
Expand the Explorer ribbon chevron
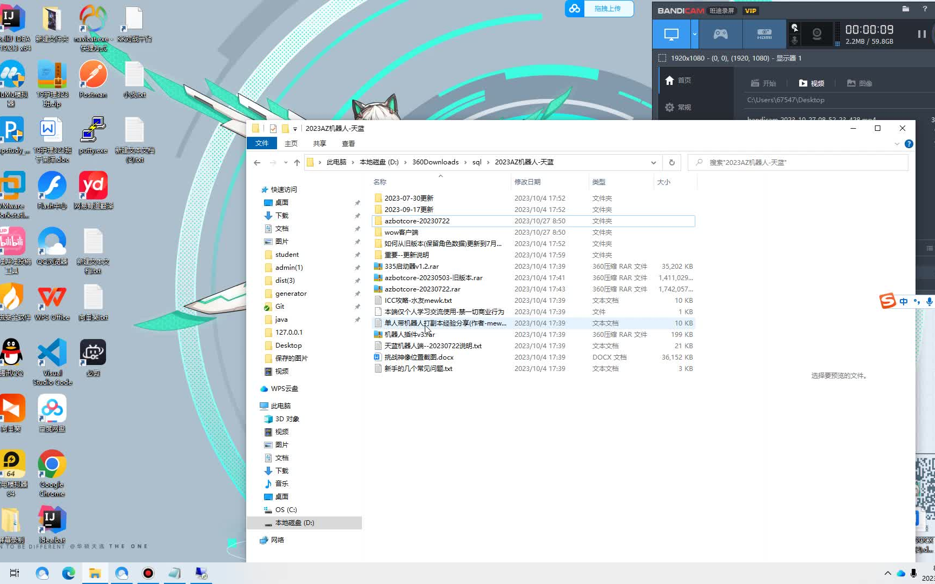click(x=897, y=144)
